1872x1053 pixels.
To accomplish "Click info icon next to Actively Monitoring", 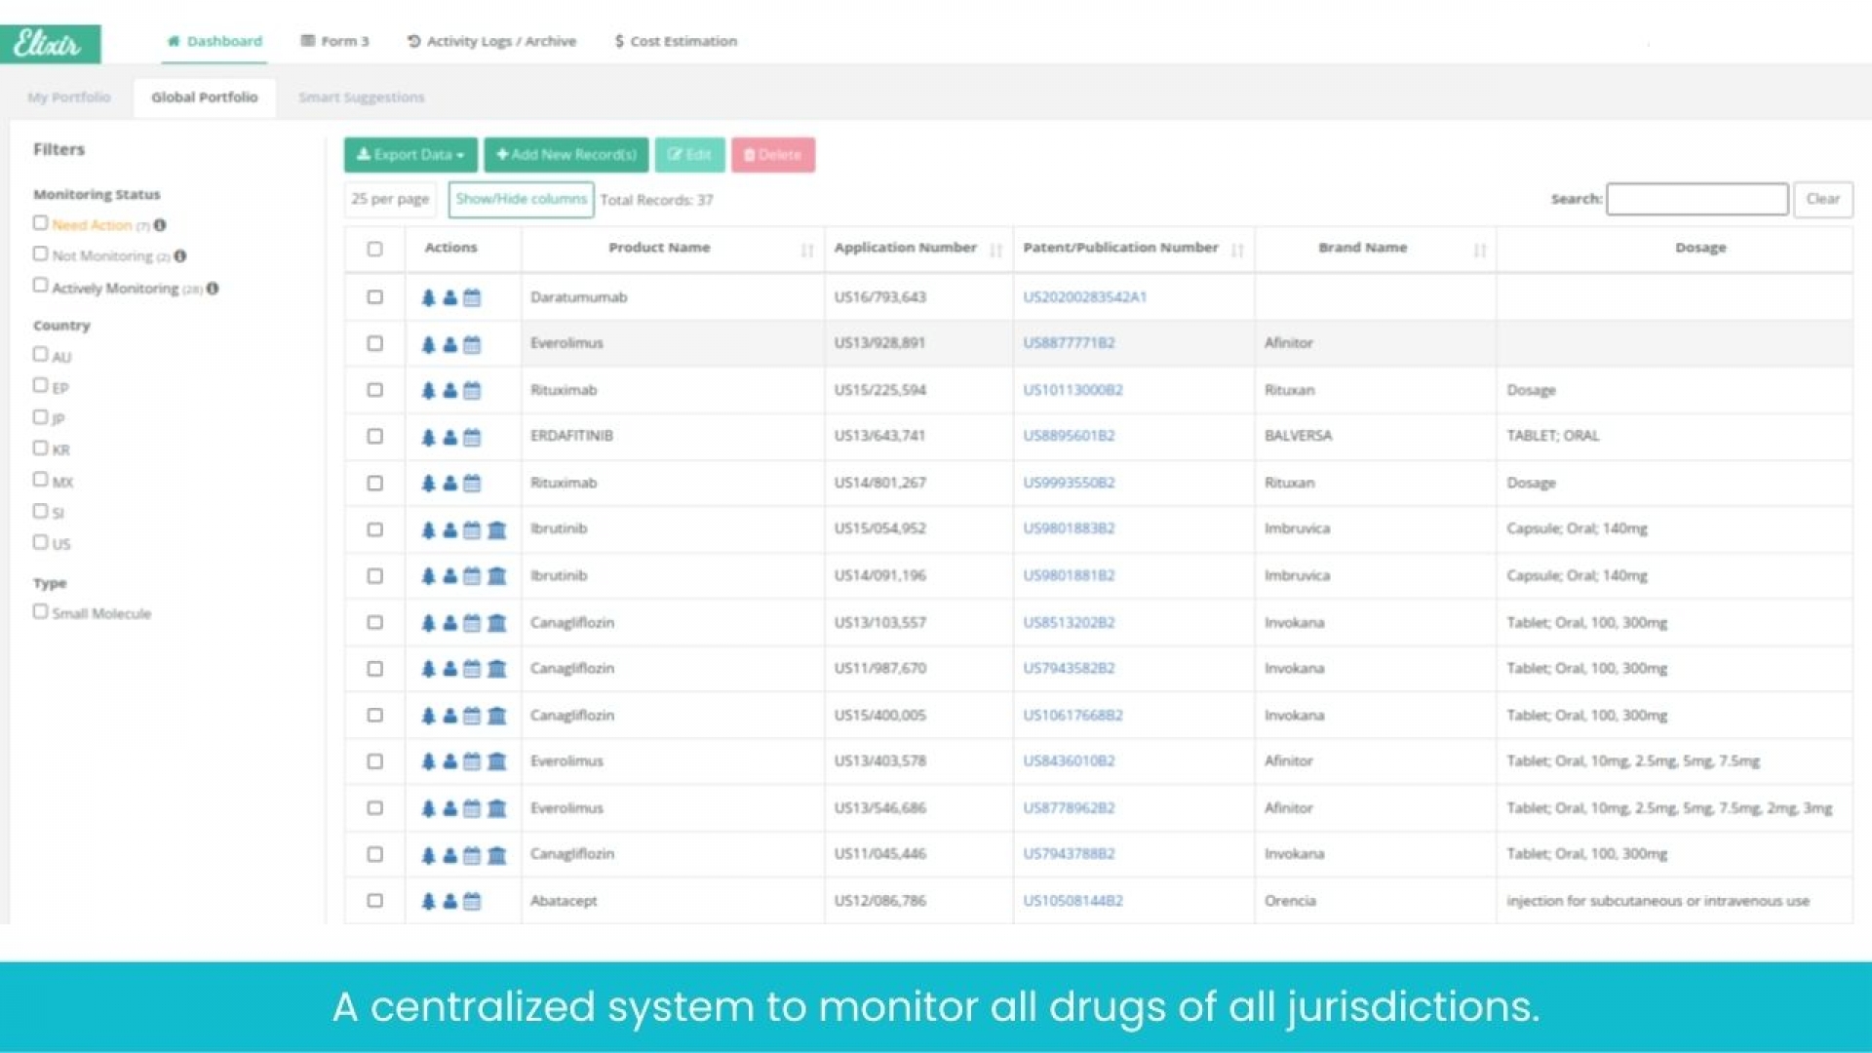I will pyautogui.click(x=213, y=289).
